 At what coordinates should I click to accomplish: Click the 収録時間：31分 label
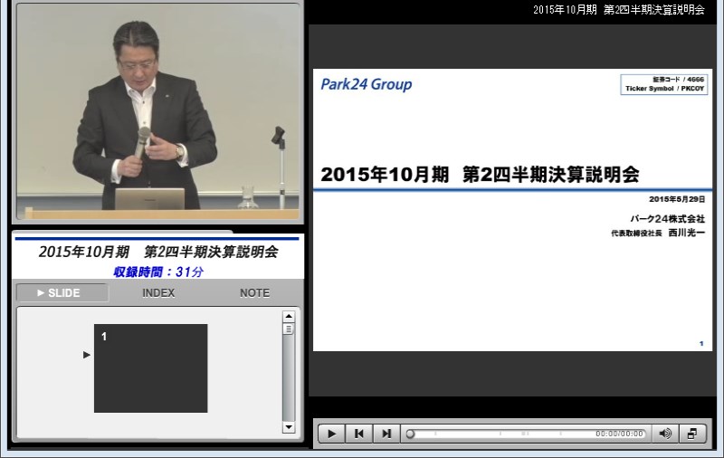(158, 272)
